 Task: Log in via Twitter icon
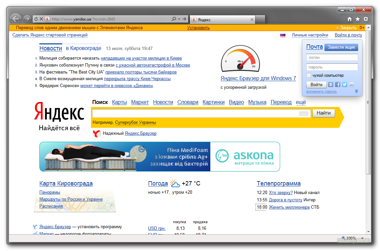point(344,84)
